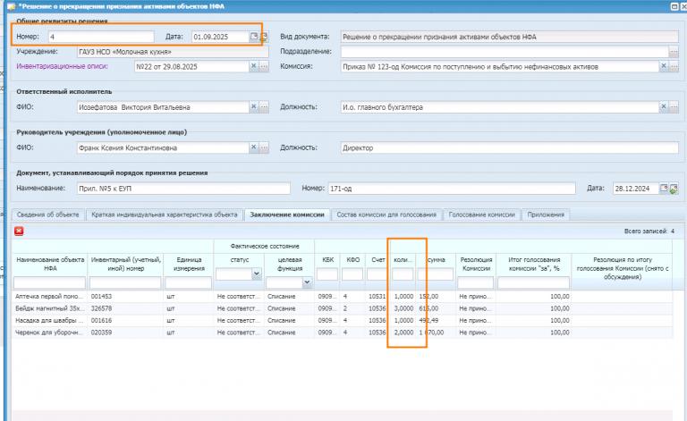
Task: Open lookup for executor ФИО Иозефатова
Action: [264, 106]
